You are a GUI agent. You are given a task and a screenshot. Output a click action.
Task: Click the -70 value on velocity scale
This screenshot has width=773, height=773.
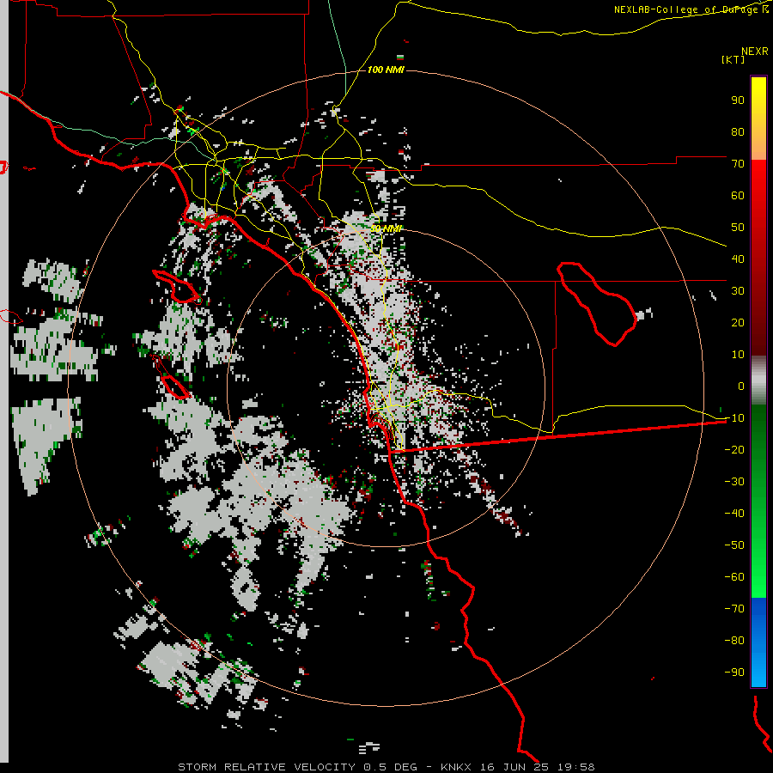coord(734,609)
